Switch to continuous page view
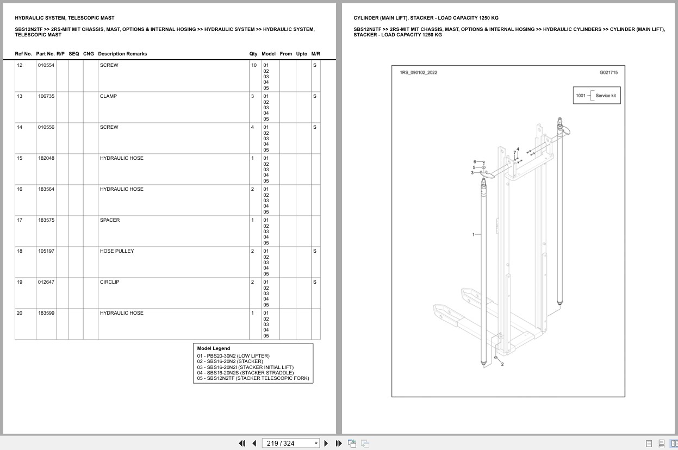This screenshot has height=450, width=678. [x=662, y=443]
